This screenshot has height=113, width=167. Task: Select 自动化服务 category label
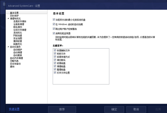pyautogui.click(x=15, y=47)
